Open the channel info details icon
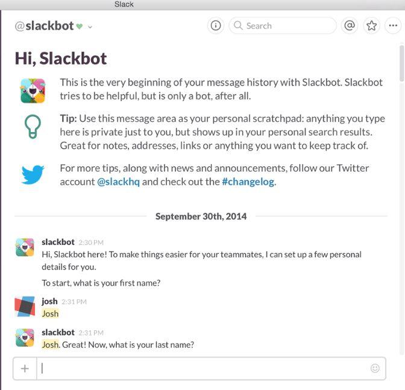 coord(215,25)
